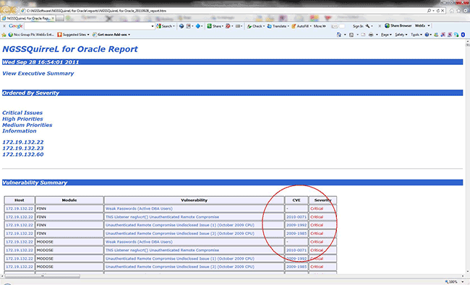Open Ncc Group Plc WebEx favorite

click(31, 35)
